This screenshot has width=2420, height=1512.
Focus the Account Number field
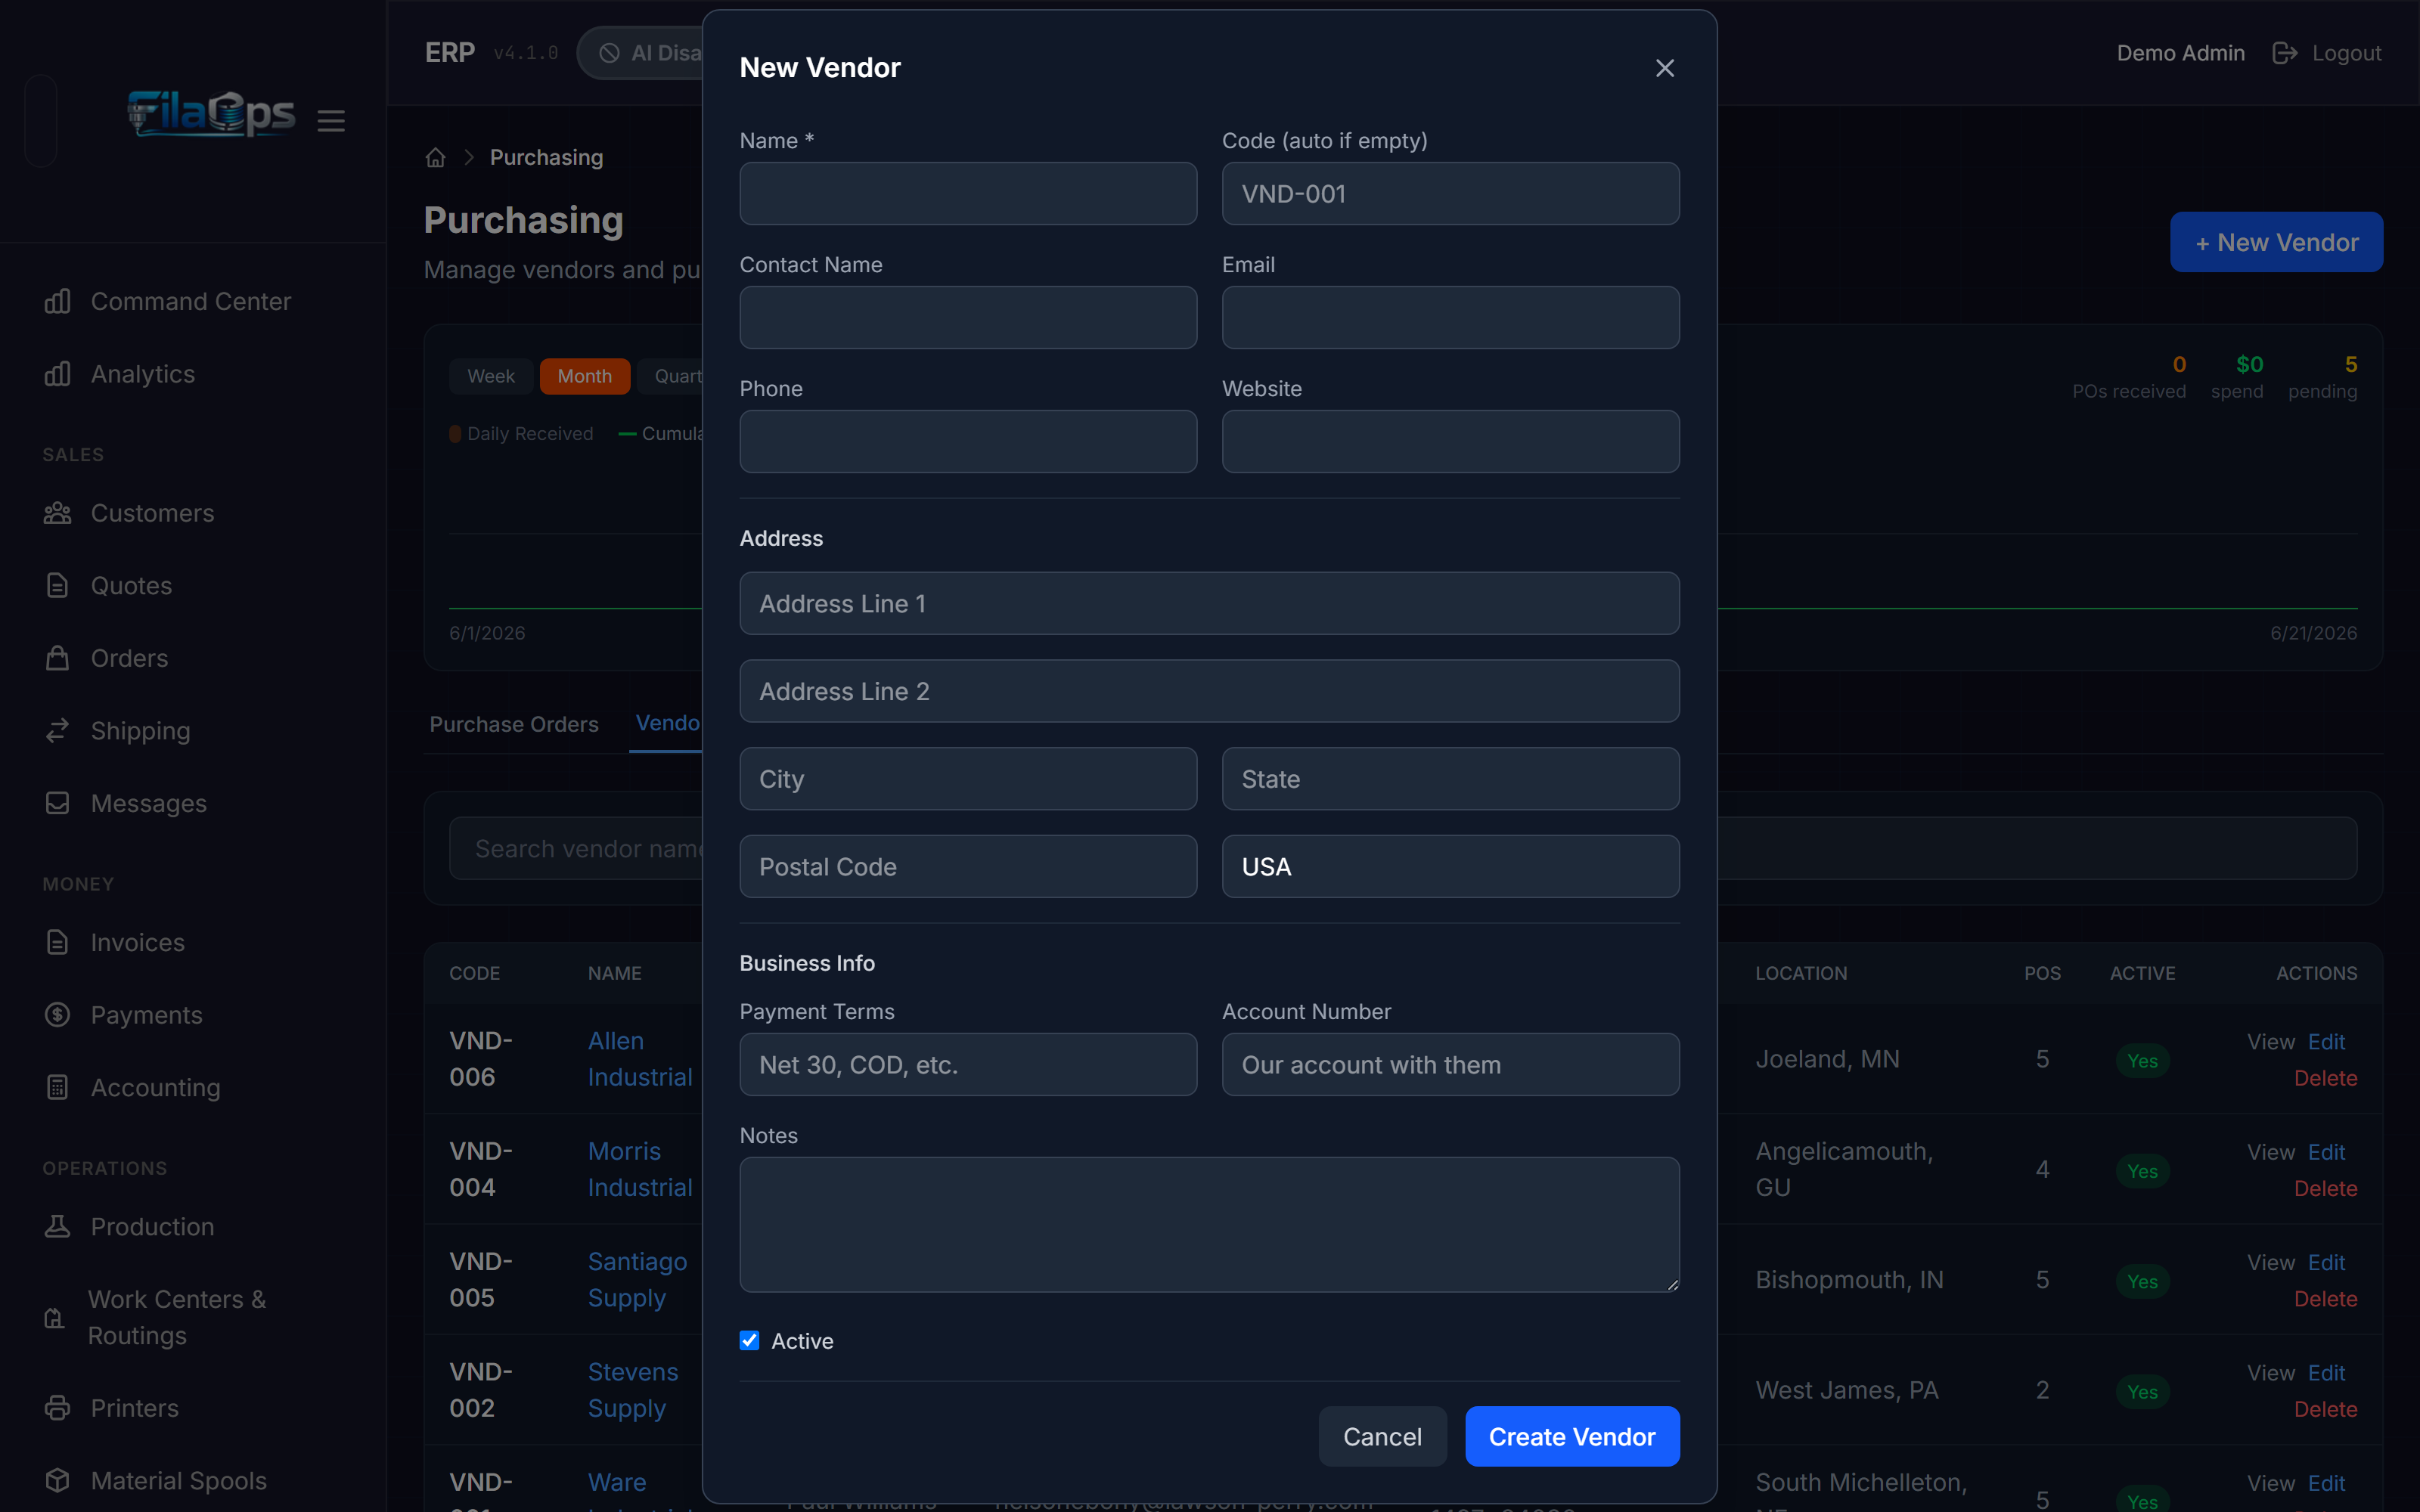point(1450,1064)
